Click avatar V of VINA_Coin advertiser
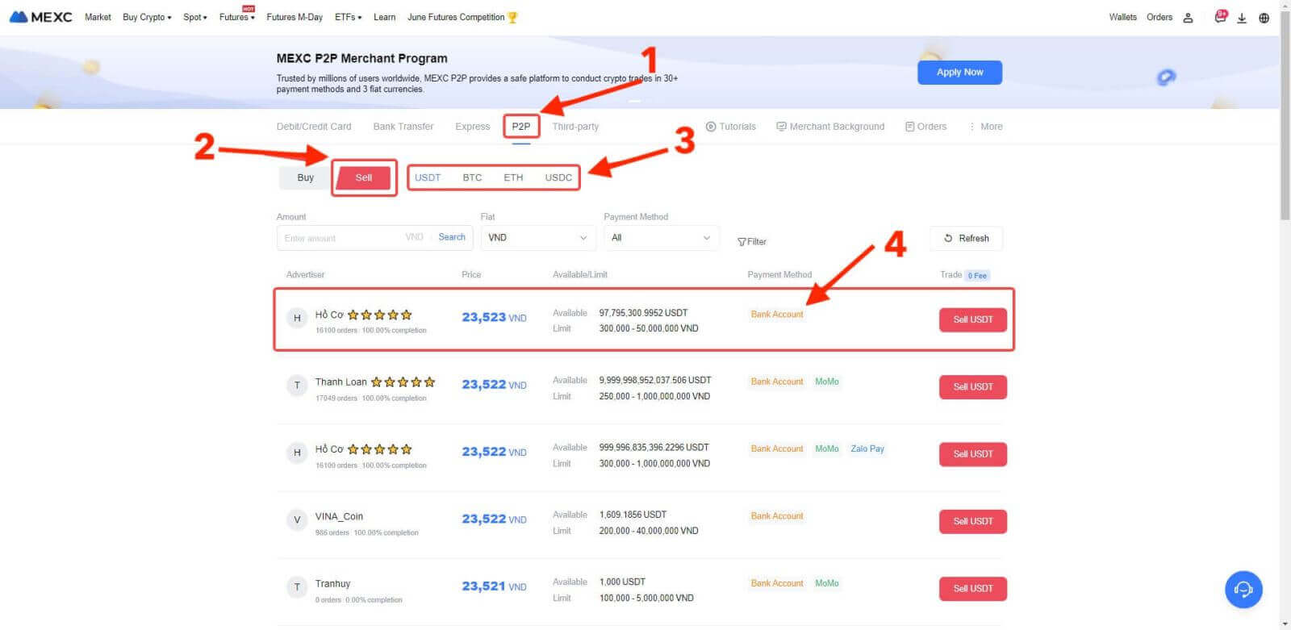Screen dimensions: 1291x630 [297, 520]
